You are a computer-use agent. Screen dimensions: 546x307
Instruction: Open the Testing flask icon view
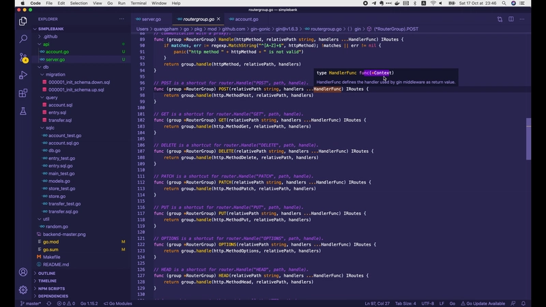click(x=23, y=111)
